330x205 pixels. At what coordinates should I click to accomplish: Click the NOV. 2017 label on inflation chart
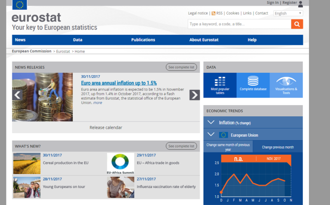(274, 159)
